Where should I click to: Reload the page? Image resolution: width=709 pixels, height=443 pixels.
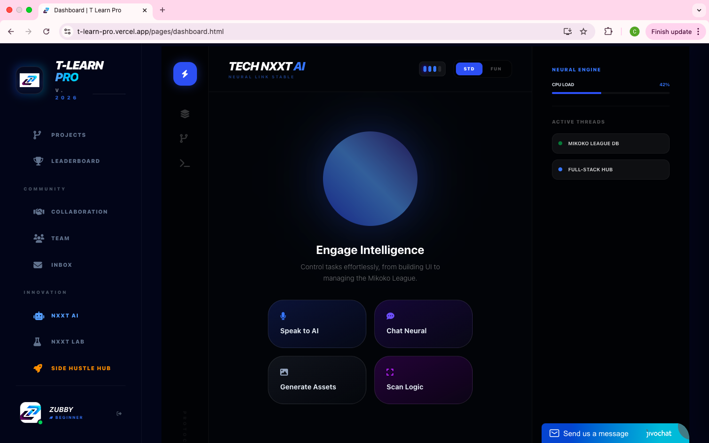[x=46, y=32]
